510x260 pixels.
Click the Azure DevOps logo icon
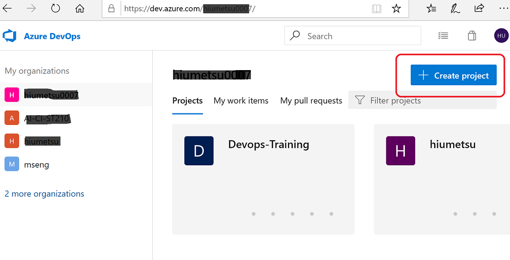[9, 36]
